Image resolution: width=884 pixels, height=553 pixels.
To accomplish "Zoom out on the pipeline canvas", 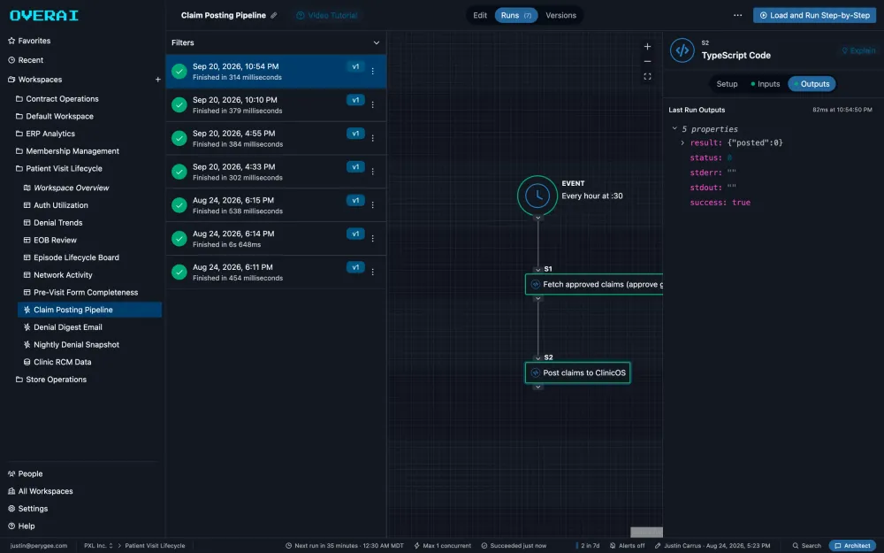I will [647, 62].
